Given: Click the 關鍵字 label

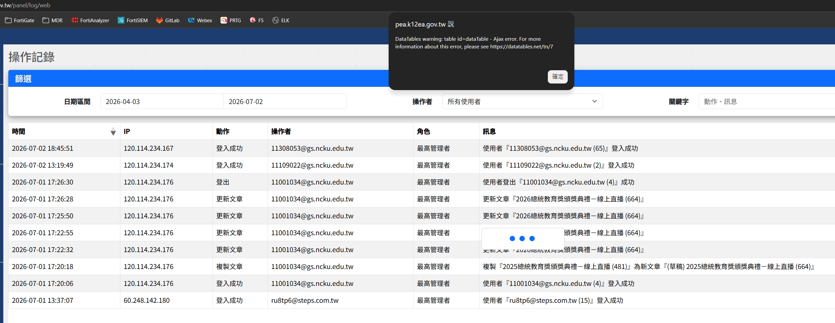Looking at the screenshot, I should pyautogui.click(x=679, y=101).
